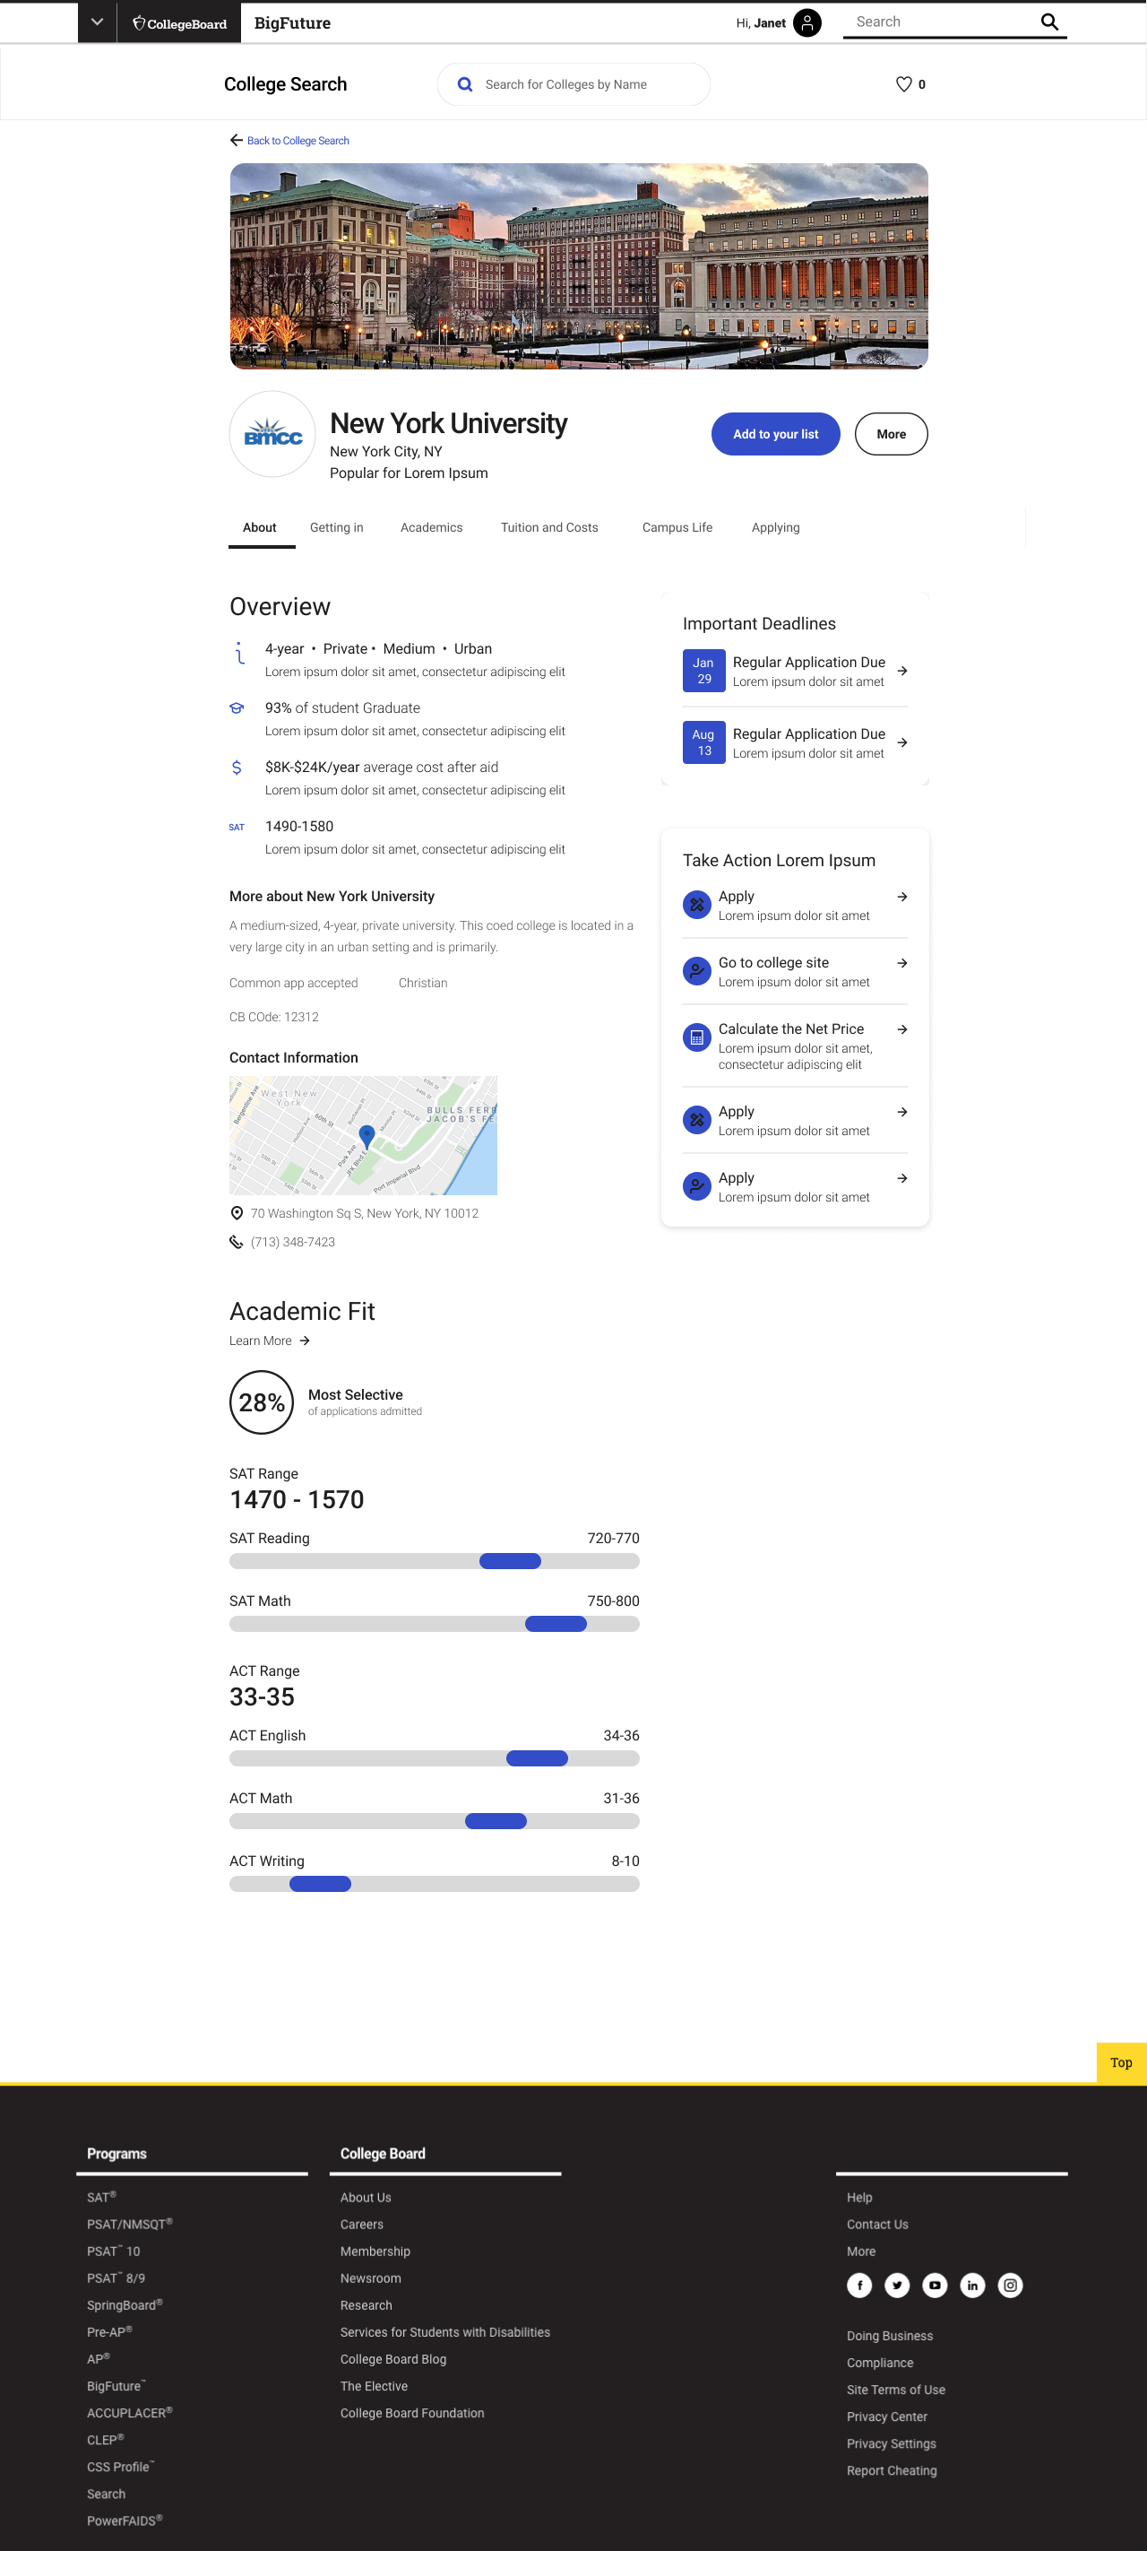This screenshot has height=2551, width=1147.
Task: Open the Facebook social icon
Action: pyautogui.click(x=859, y=2286)
